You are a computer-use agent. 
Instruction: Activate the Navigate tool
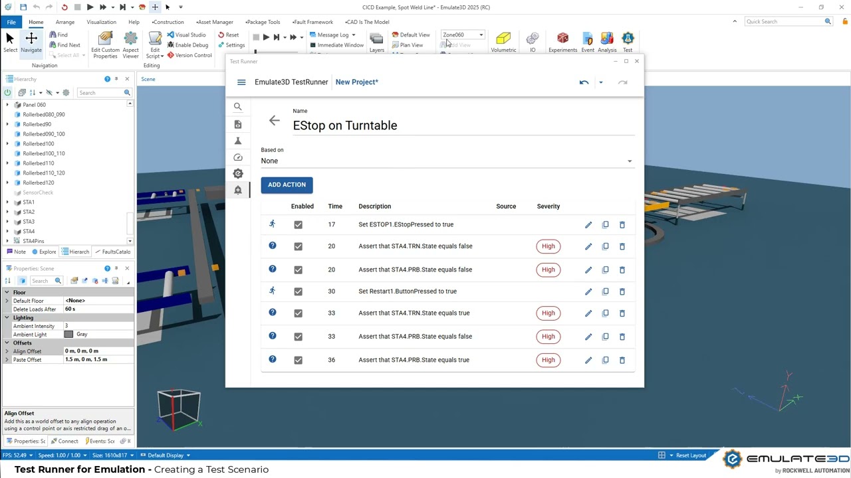[31, 42]
